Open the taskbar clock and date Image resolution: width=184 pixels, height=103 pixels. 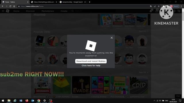click(x=173, y=101)
